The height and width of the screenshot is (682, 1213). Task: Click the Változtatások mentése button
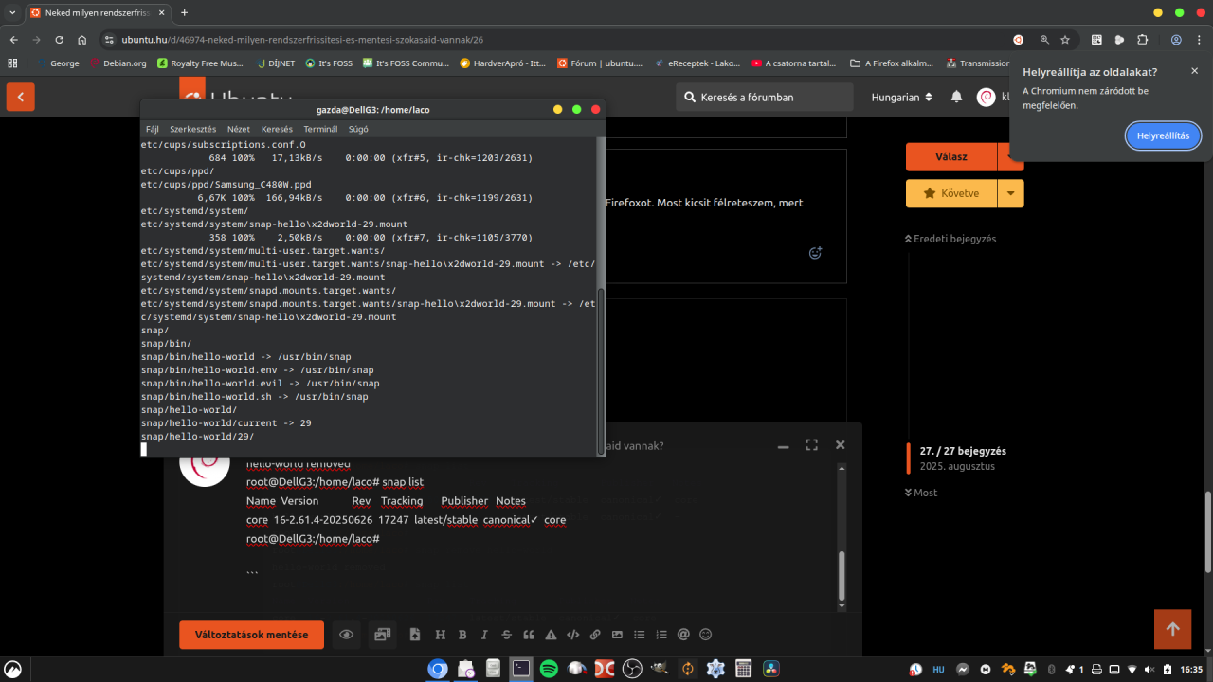click(251, 635)
